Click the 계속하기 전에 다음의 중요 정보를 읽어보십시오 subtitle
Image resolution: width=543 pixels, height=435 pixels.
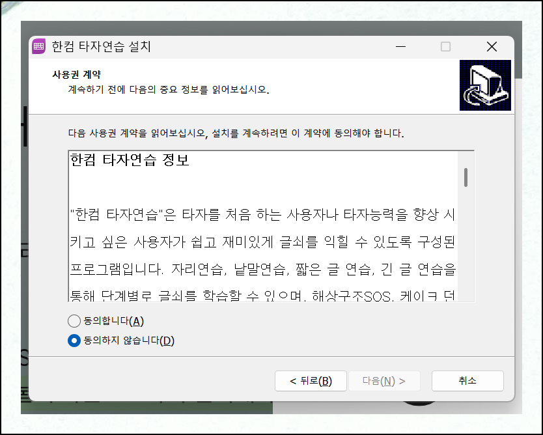tap(168, 90)
